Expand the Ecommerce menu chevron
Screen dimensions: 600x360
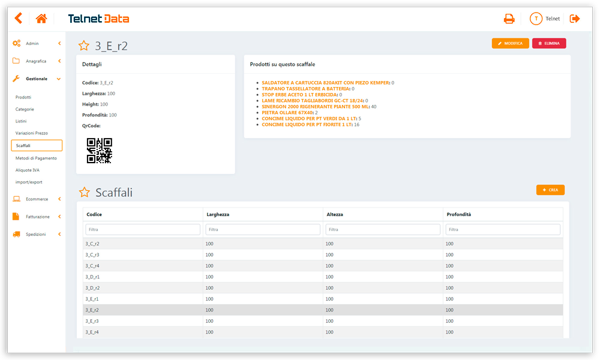(59, 199)
